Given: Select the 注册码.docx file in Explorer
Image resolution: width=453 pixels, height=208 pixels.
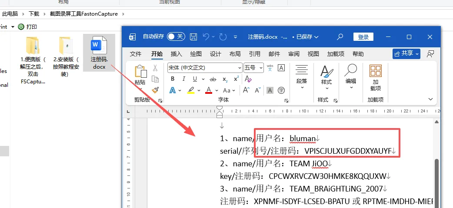Looking at the screenshot, I should pyautogui.click(x=99, y=53).
